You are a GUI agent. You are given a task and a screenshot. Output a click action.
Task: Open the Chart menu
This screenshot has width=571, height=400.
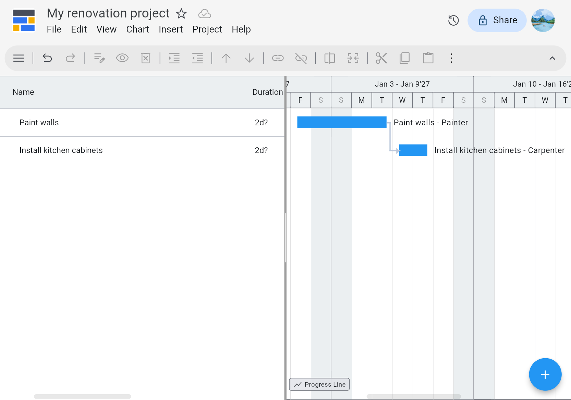(x=137, y=29)
